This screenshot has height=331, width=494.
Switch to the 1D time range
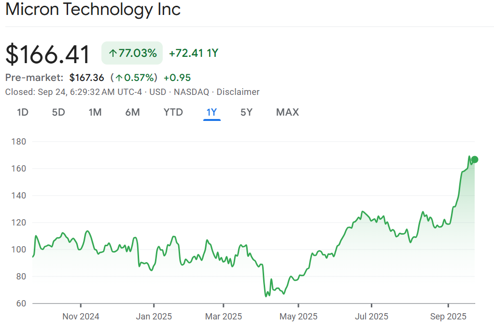[x=23, y=112]
